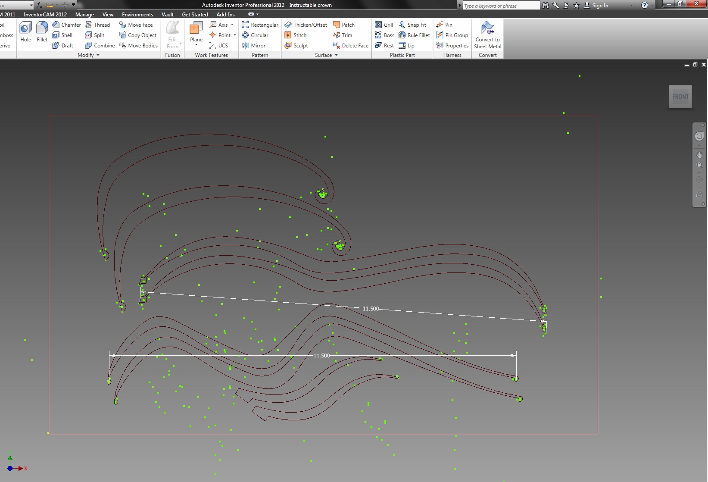Screen dimensions: 708x482
Task: Select the Rest tool
Action: coord(384,46)
